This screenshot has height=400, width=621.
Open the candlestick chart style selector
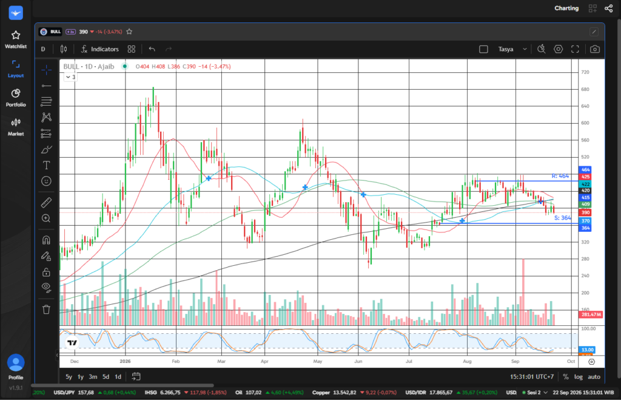(x=63, y=49)
